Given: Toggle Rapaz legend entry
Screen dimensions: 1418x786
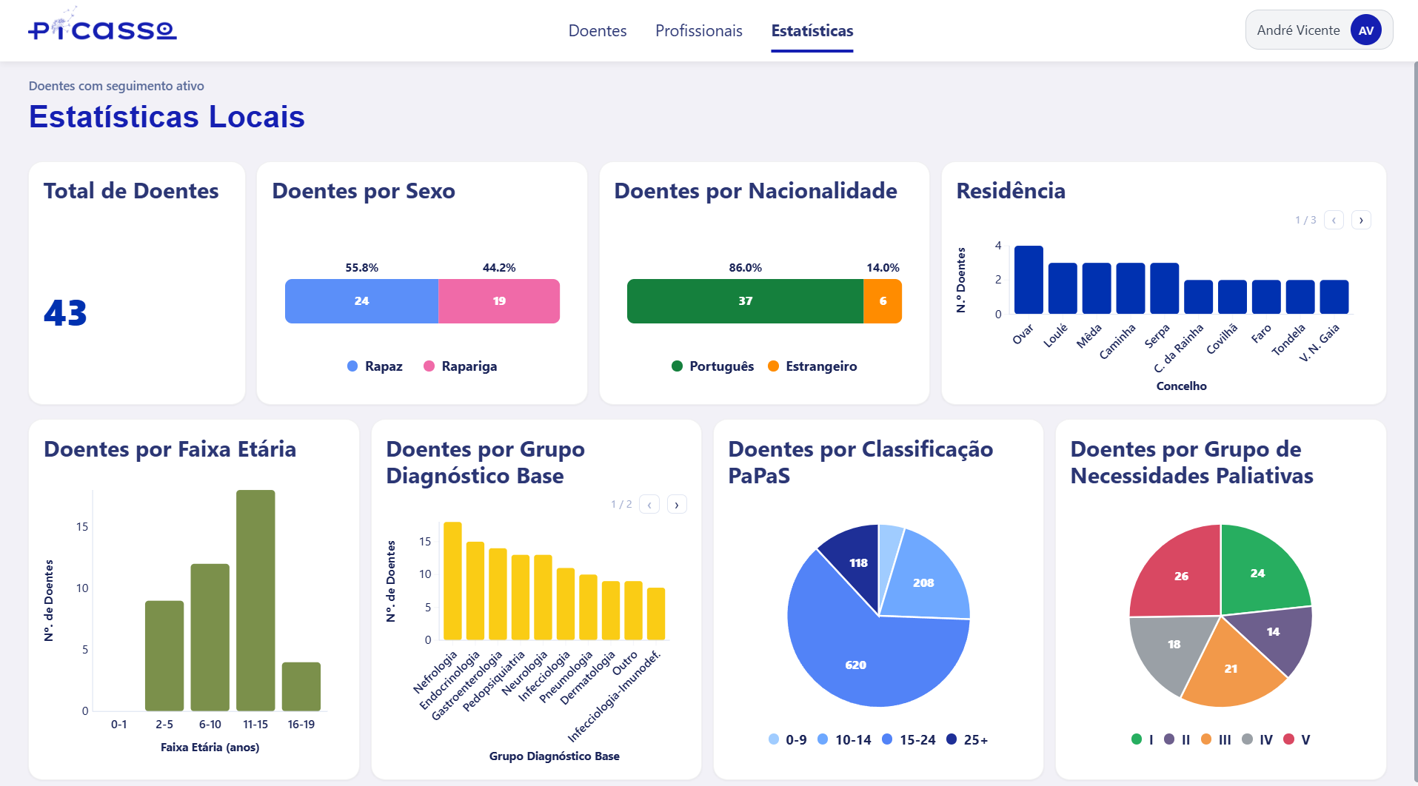Looking at the screenshot, I should point(375,366).
